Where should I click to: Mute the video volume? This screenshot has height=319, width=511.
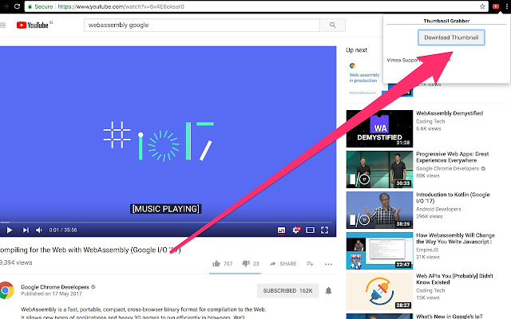pyautogui.click(x=39, y=230)
